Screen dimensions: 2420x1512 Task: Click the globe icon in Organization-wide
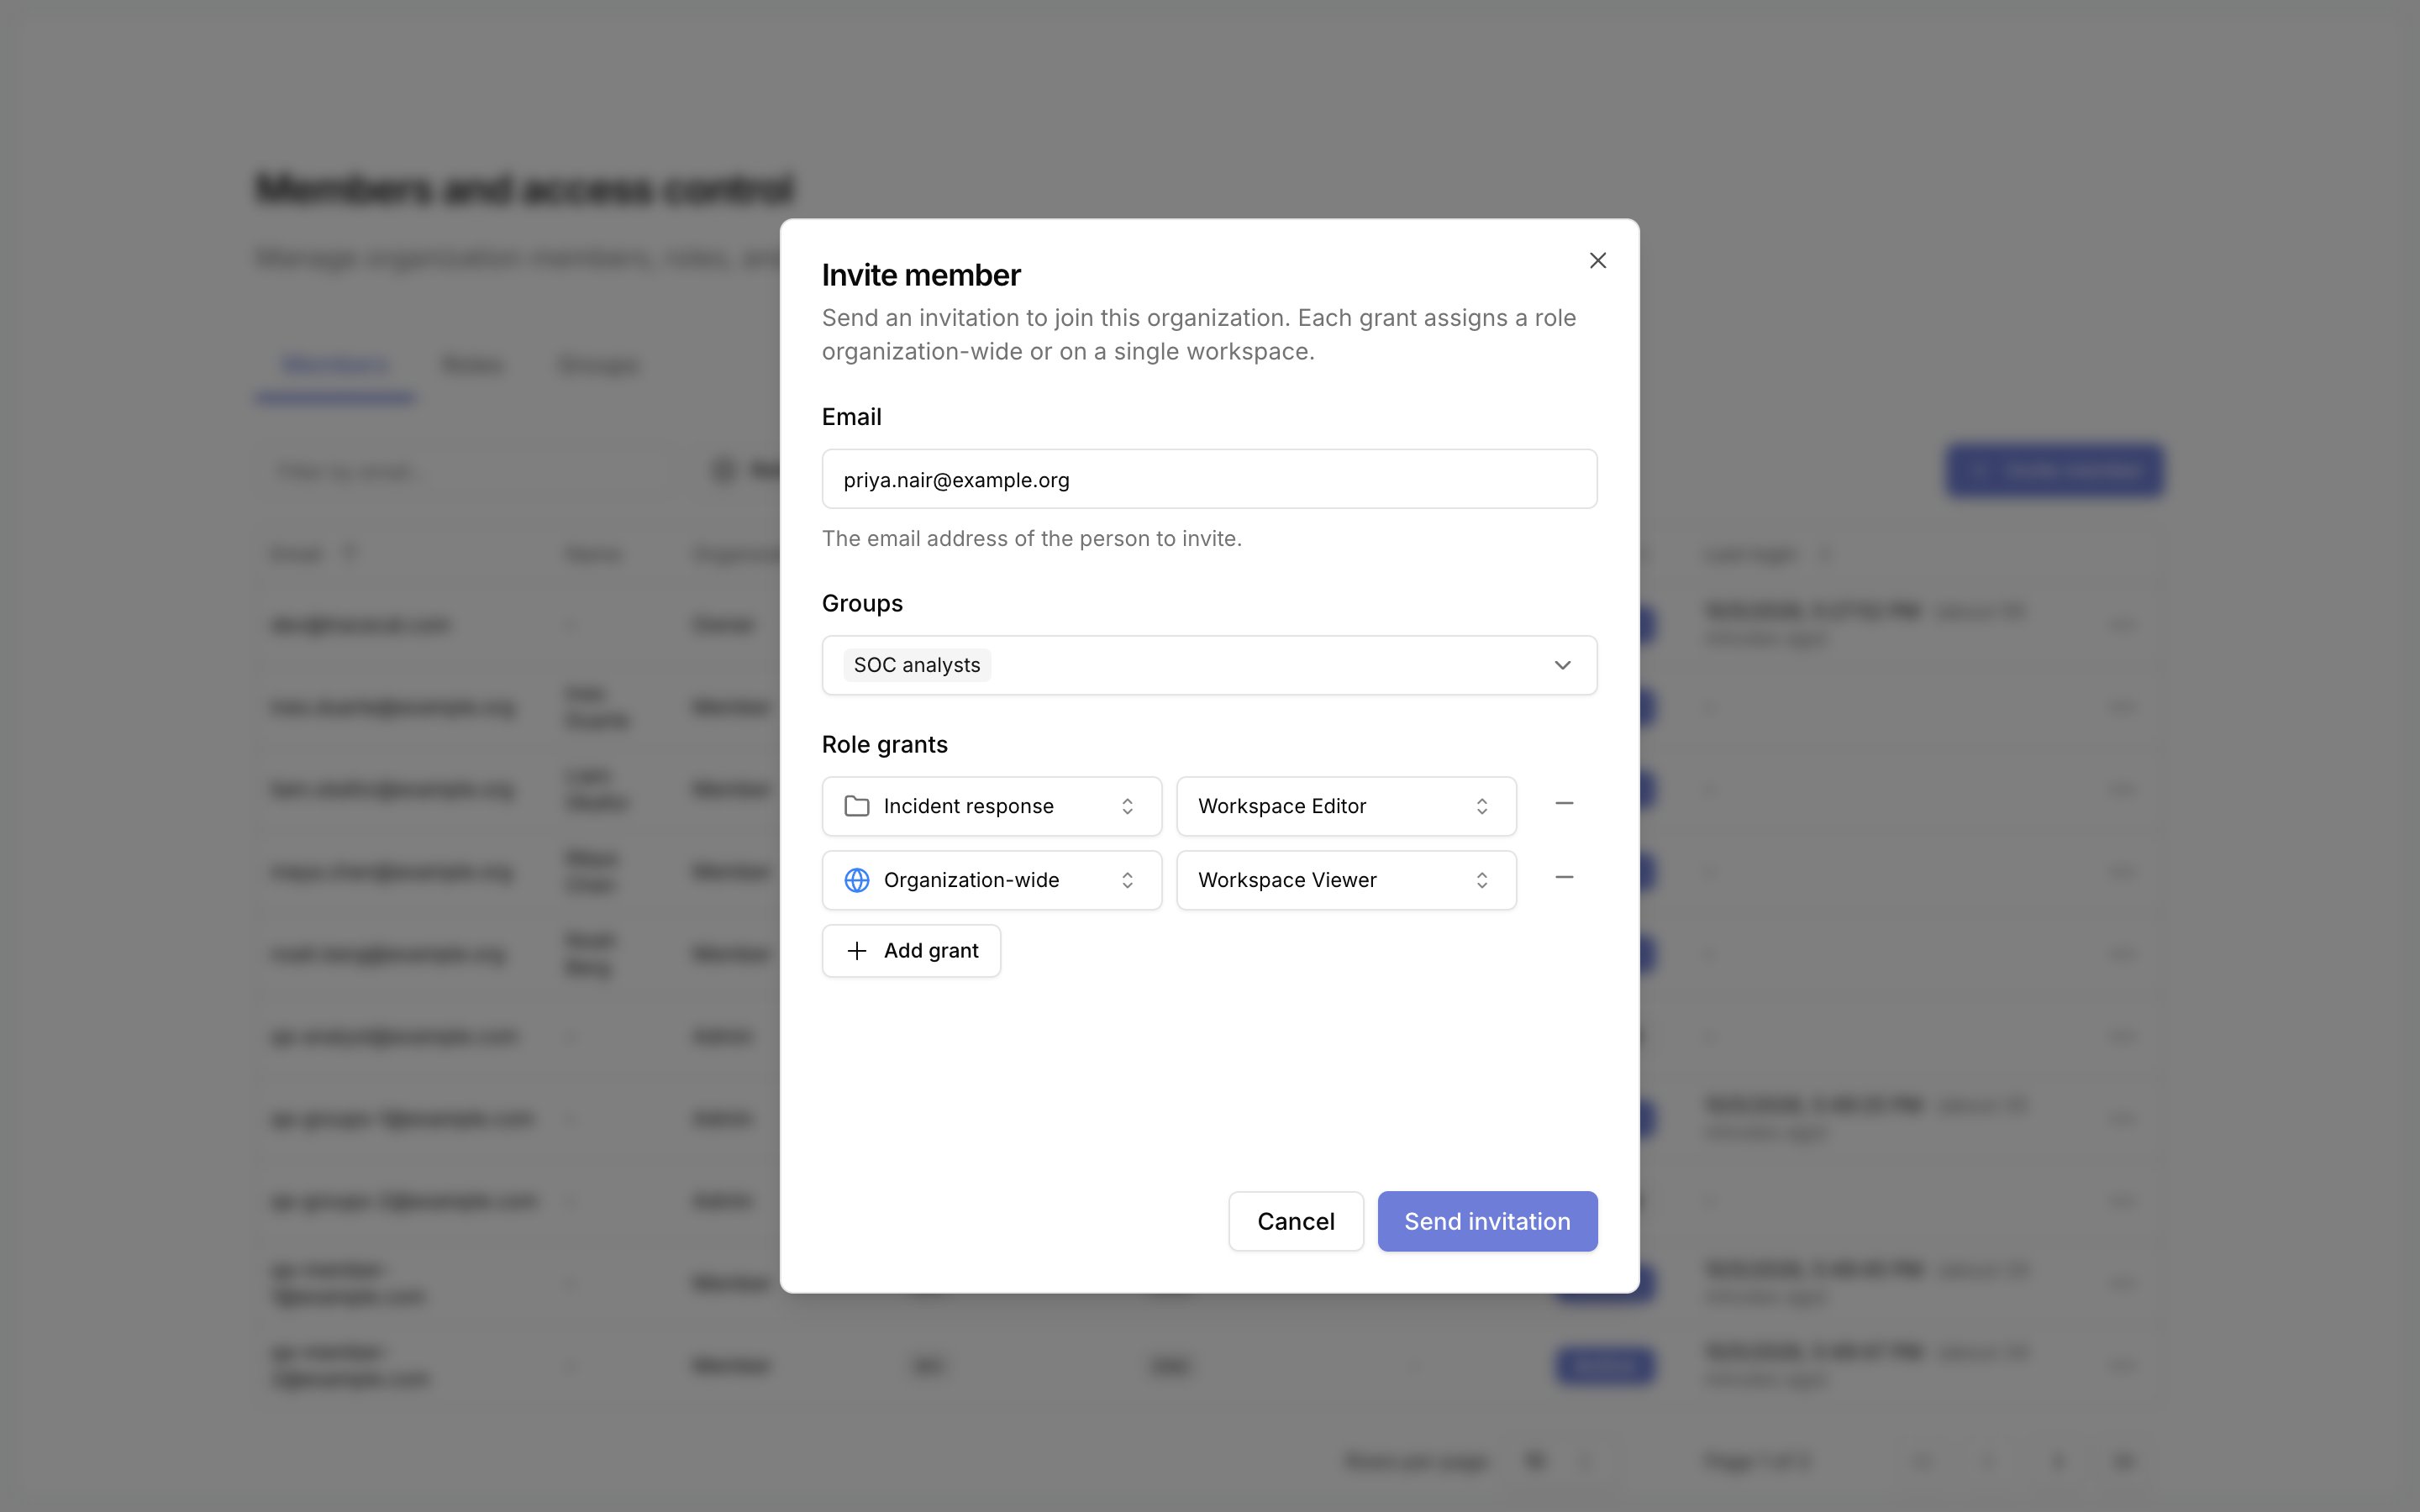click(x=856, y=880)
